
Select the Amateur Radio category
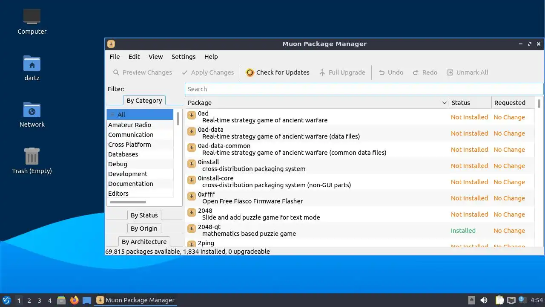[x=140, y=125]
